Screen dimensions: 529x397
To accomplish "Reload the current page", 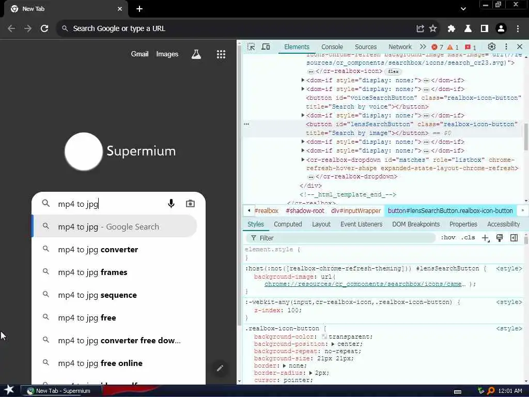I will [x=44, y=29].
